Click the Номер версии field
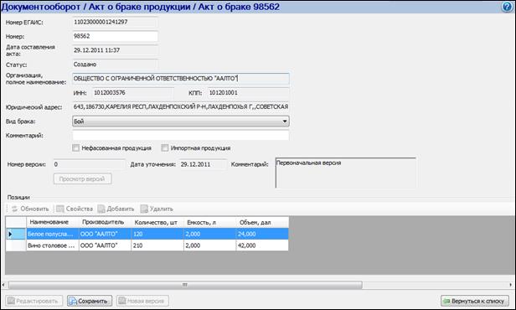The image size is (516, 310). tap(89, 164)
